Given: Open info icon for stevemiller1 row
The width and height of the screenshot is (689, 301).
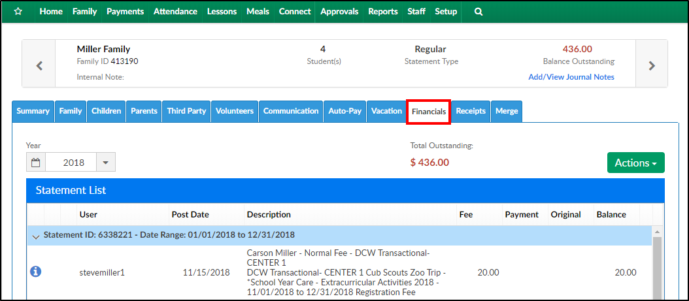Looking at the screenshot, I should coord(35,272).
